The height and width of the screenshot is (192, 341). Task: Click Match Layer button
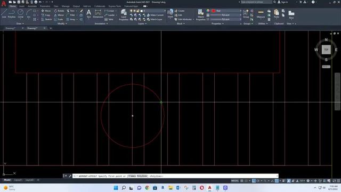[x=155, y=19]
